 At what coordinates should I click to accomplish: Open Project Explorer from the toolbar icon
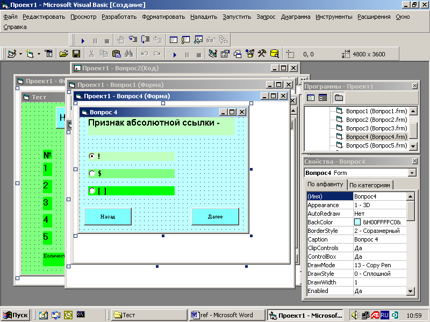[212, 54]
